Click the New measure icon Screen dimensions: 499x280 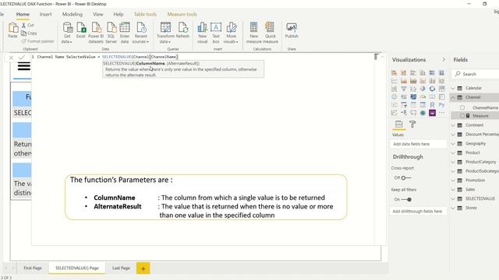coord(253,27)
